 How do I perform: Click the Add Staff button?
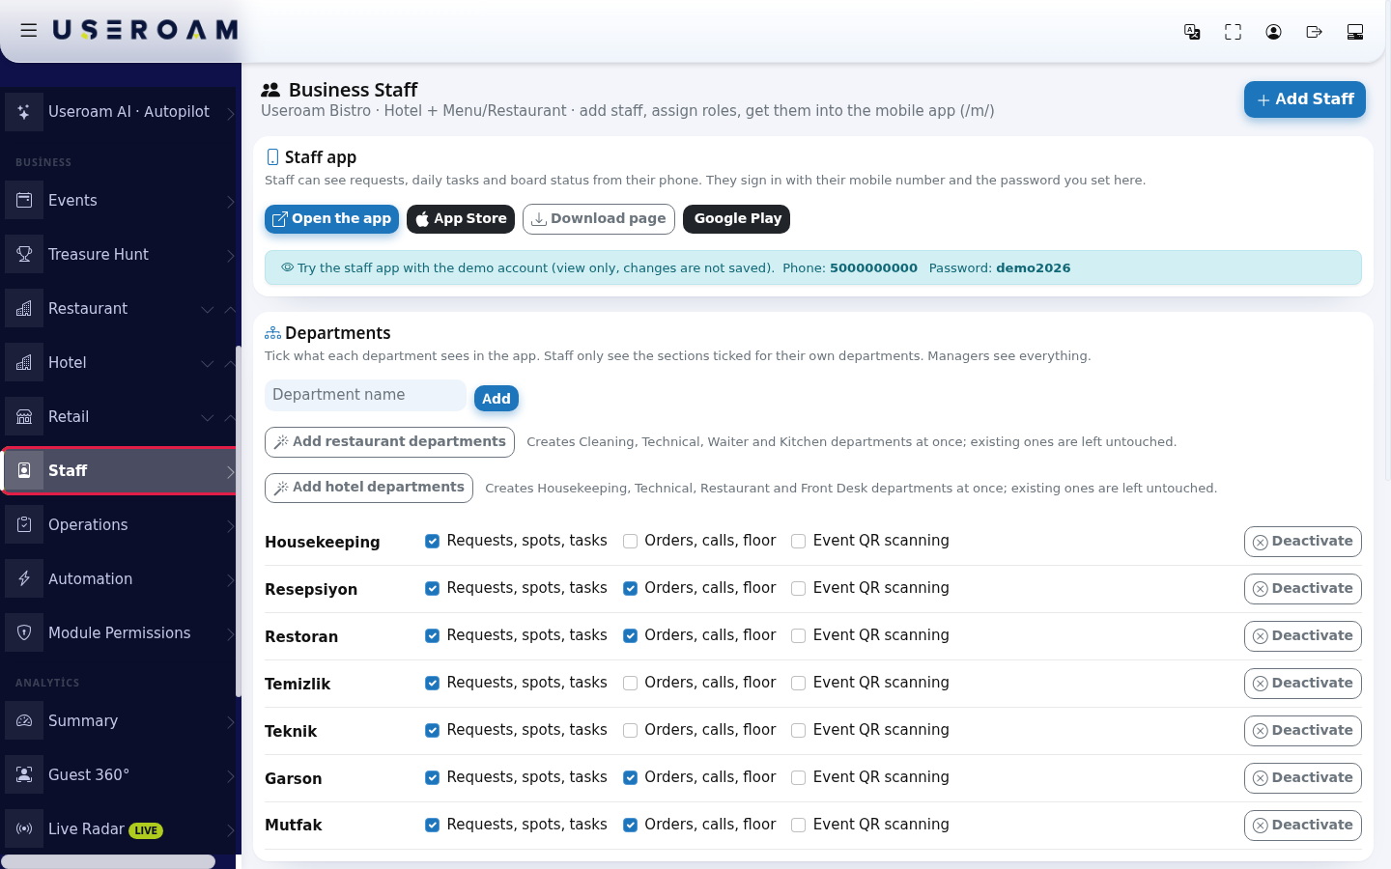tap(1304, 99)
